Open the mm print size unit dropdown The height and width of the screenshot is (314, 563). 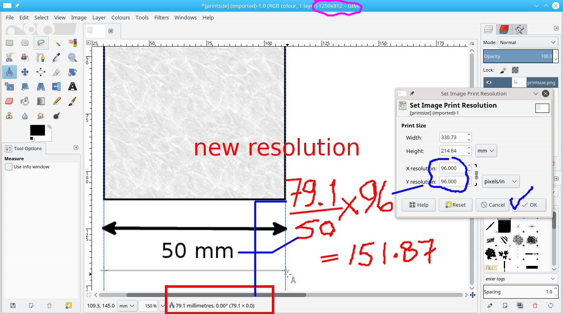486,151
